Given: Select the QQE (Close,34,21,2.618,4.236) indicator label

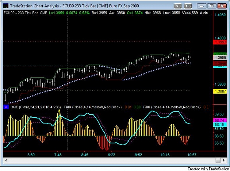Looking at the screenshot, I should 35,107.
